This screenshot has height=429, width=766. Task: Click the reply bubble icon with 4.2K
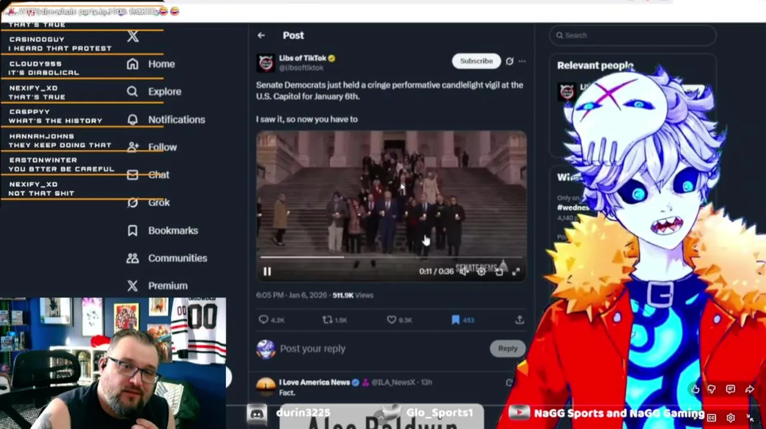[263, 320]
